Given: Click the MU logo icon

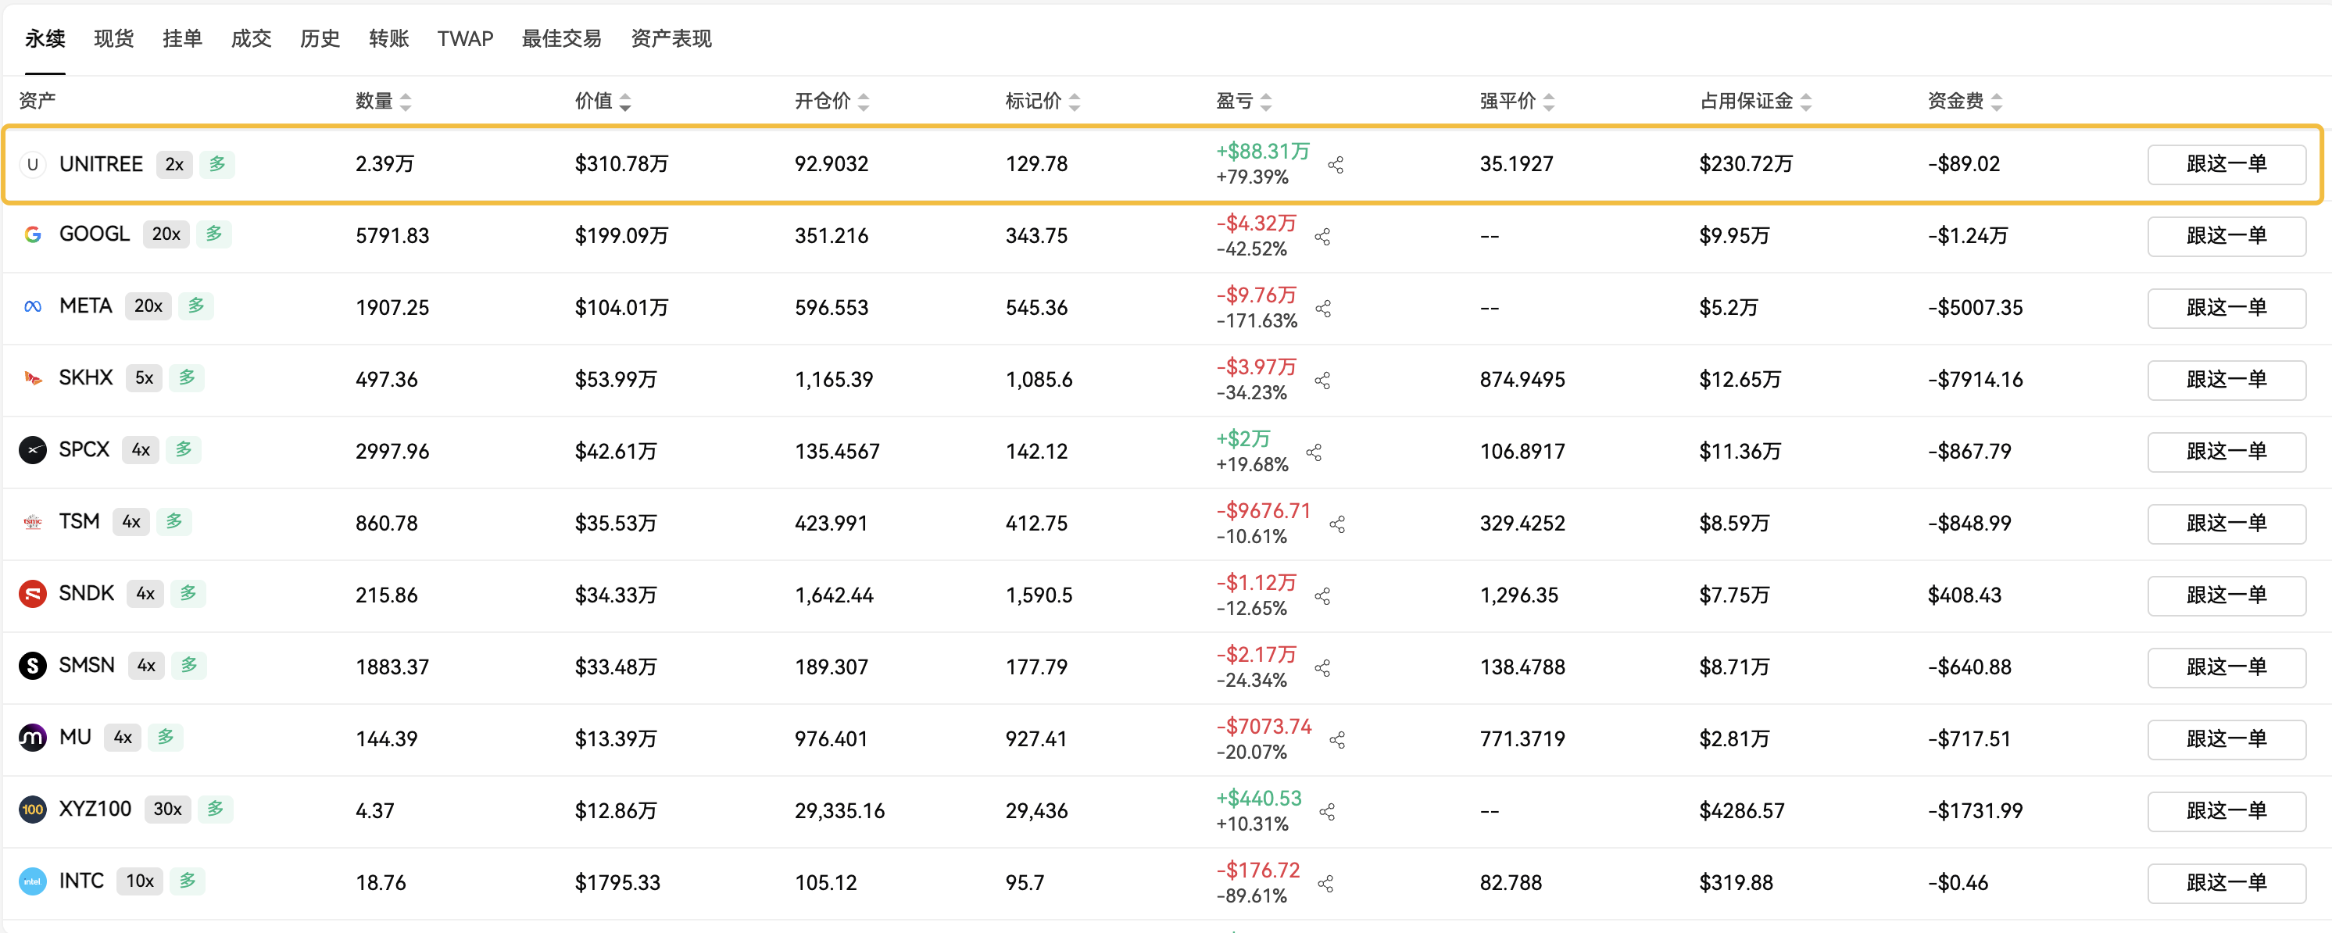Looking at the screenshot, I should tap(33, 738).
